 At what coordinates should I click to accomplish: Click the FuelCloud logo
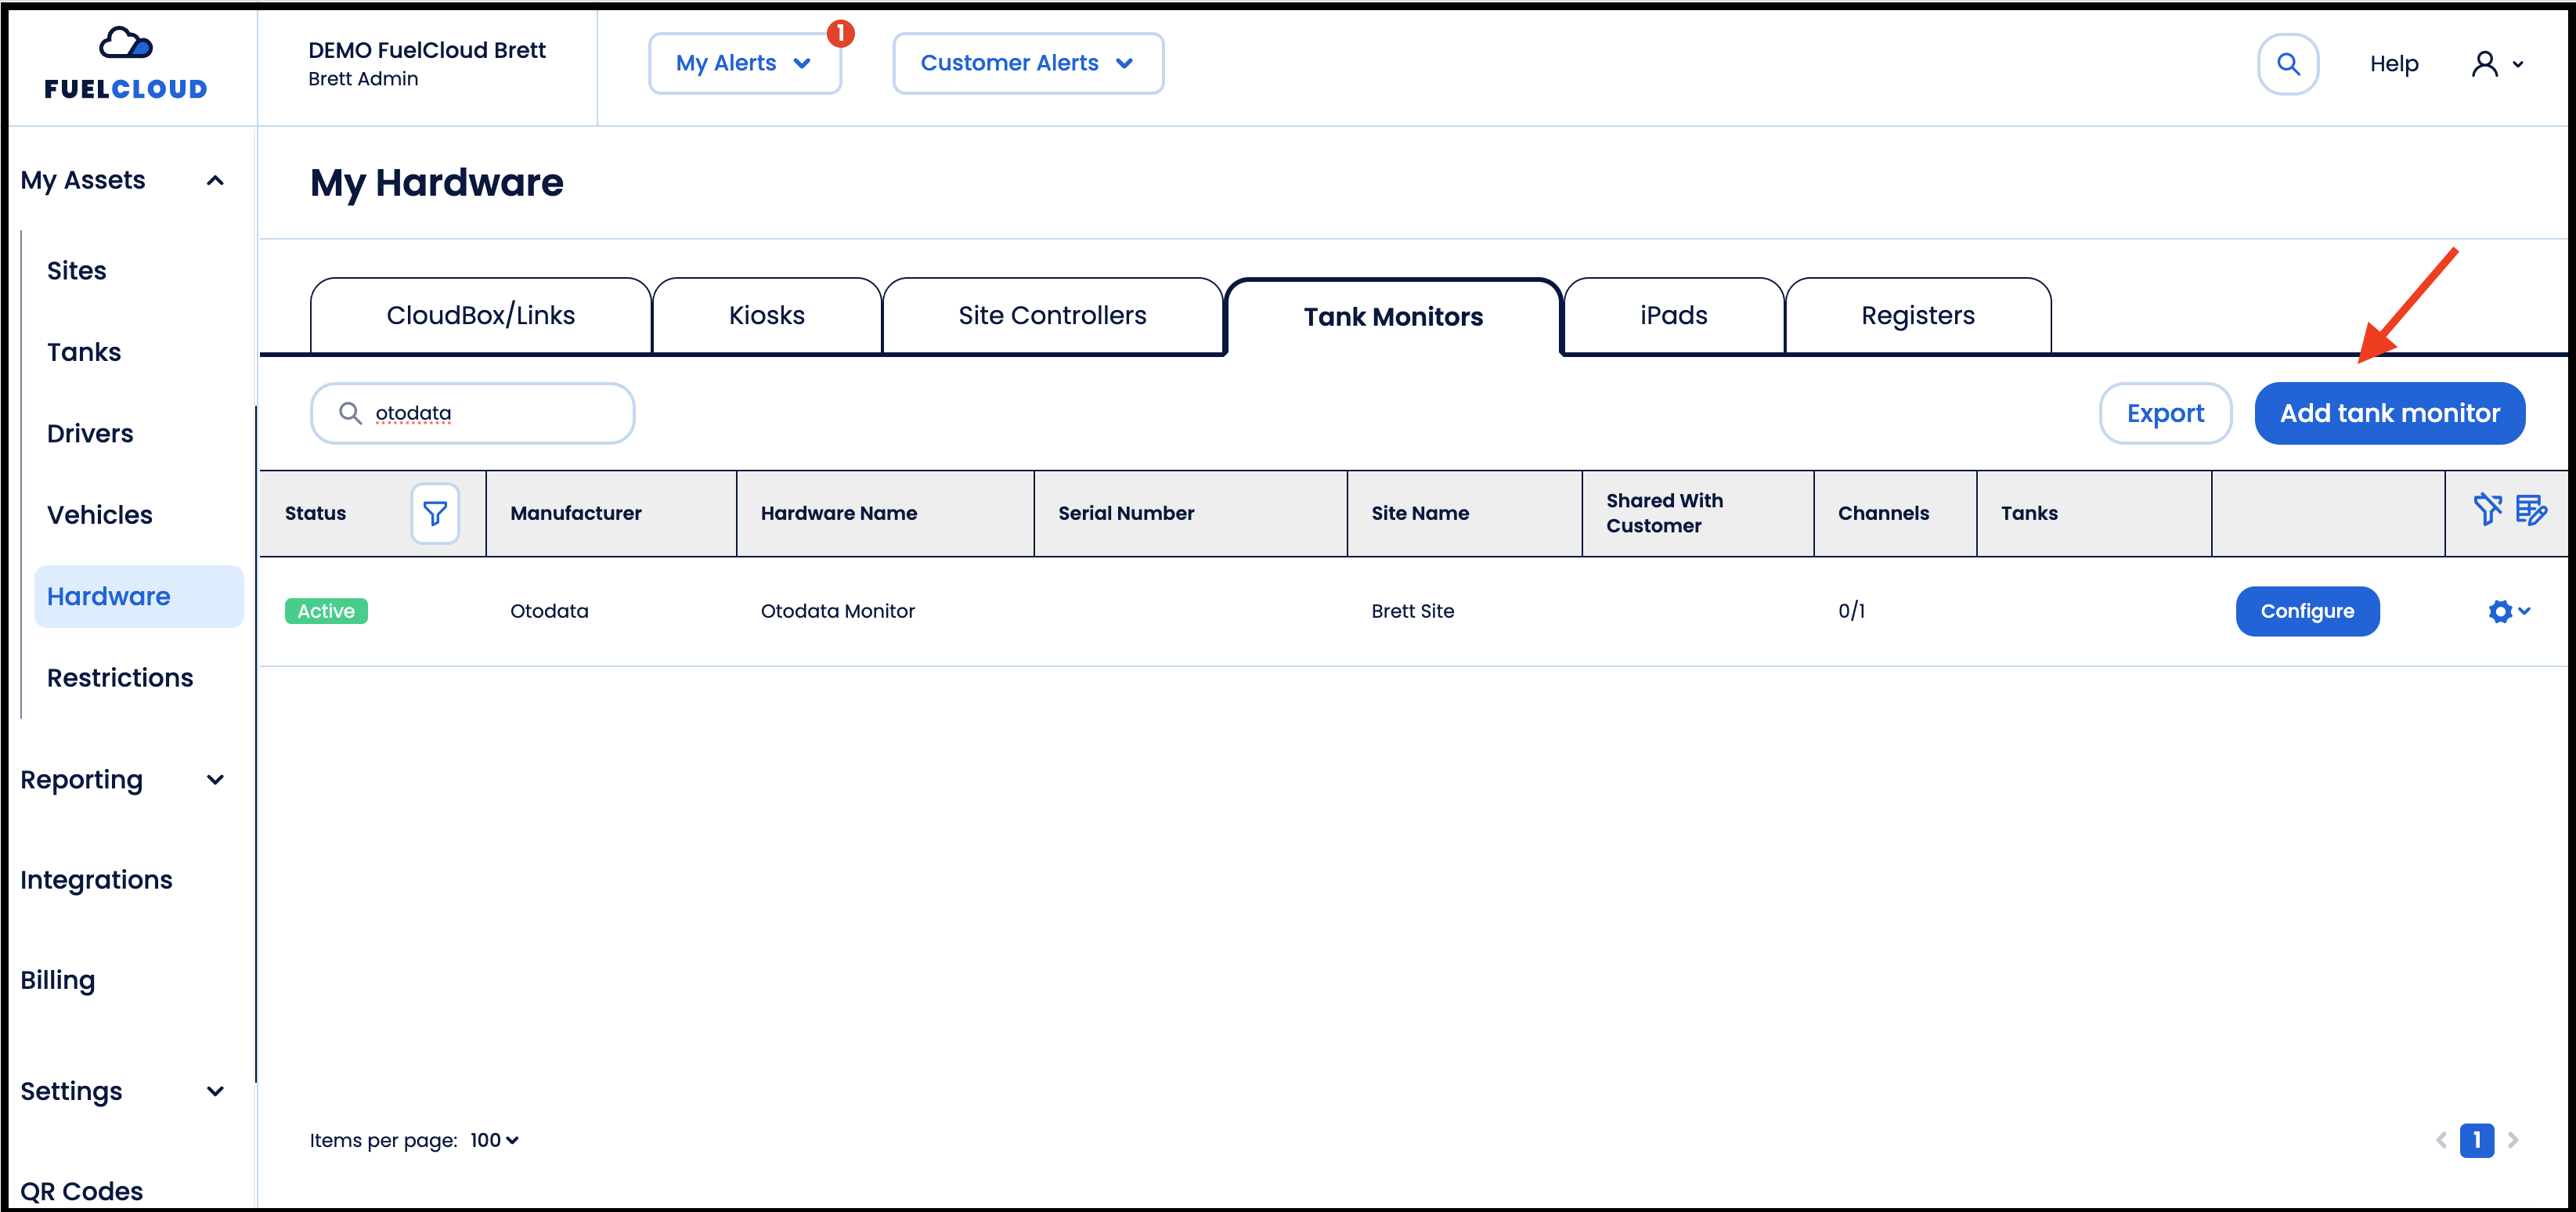coord(126,64)
